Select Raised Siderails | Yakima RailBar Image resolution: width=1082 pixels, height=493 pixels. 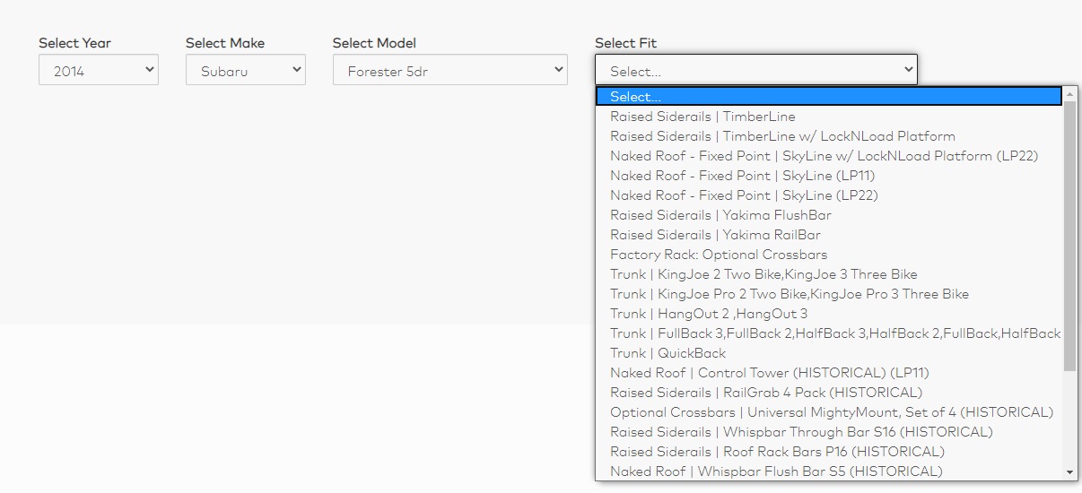[829, 235]
